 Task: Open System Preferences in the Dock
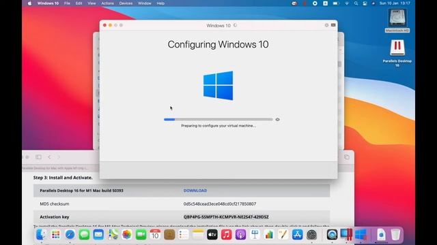(x=311, y=235)
